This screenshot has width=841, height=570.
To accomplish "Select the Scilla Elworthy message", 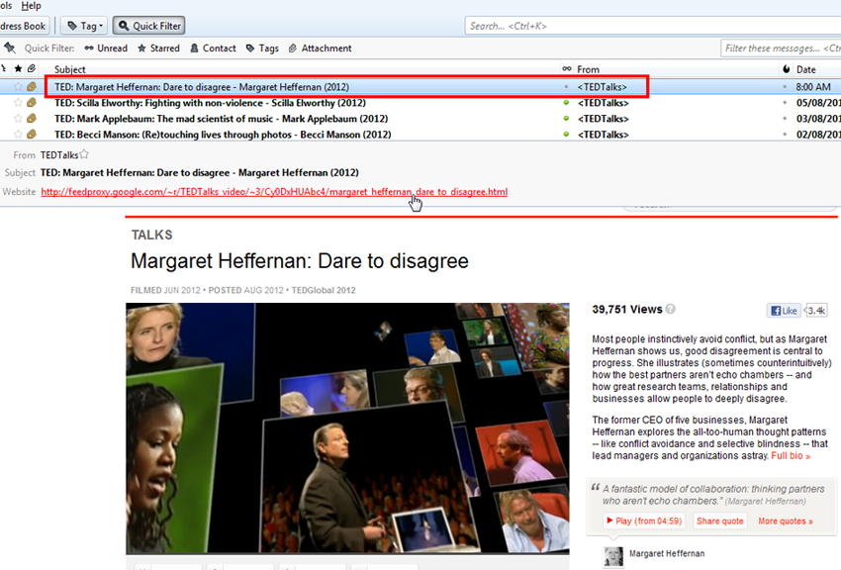I will pos(210,103).
